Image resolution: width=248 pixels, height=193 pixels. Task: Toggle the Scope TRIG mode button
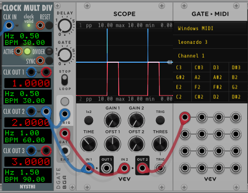[x=160, y=120]
